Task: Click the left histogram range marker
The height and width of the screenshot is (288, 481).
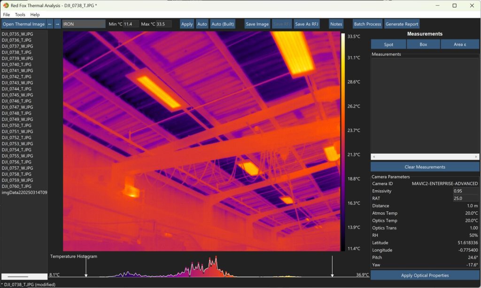Action: (86, 265)
